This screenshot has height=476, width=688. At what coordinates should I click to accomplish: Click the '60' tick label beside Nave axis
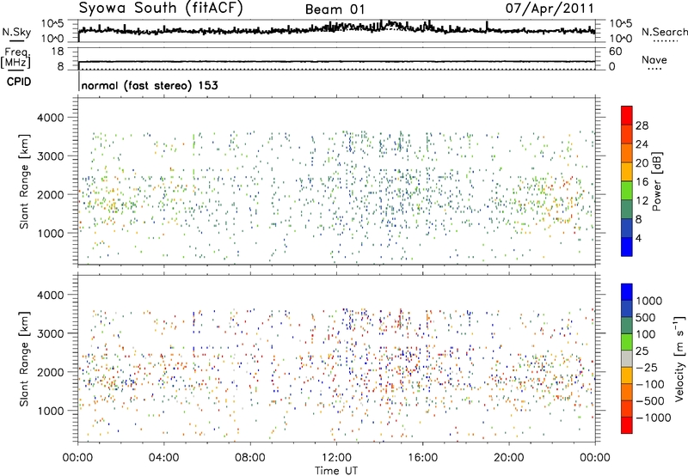click(x=615, y=52)
